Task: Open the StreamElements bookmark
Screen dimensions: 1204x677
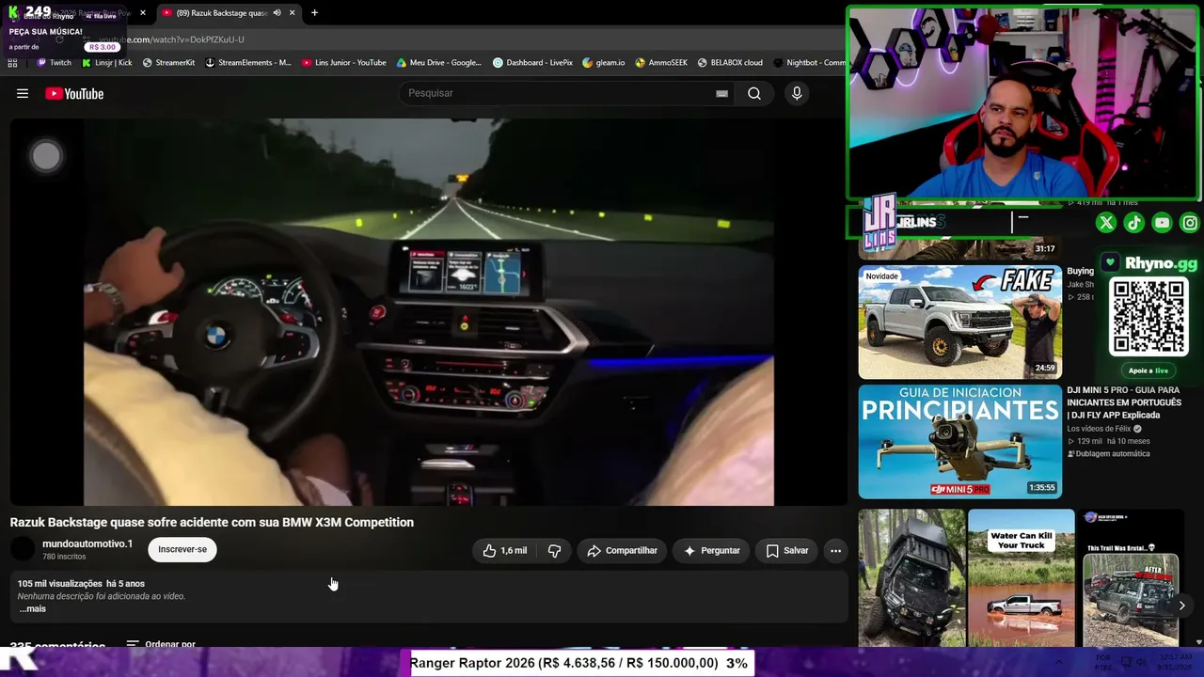Action: (247, 63)
